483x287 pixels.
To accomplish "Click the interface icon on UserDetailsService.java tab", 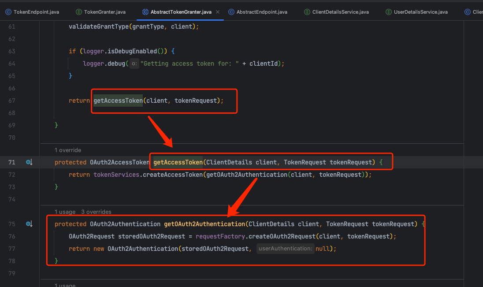I will 388,12.
